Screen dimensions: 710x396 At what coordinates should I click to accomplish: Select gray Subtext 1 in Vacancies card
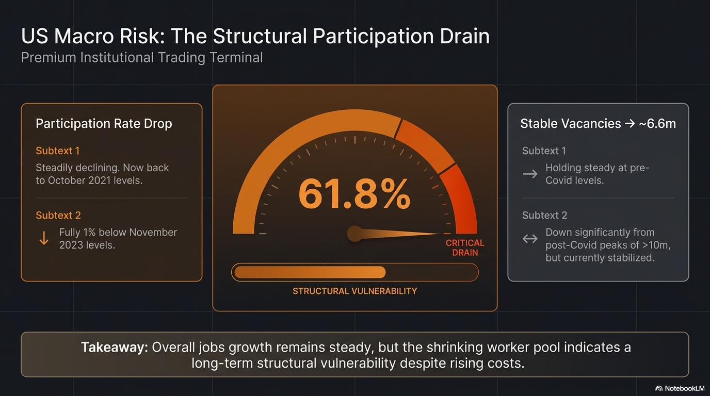point(544,151)
